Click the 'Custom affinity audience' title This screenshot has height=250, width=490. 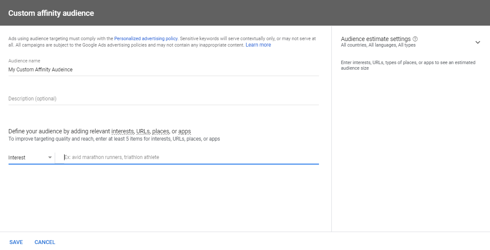point(51,13)
